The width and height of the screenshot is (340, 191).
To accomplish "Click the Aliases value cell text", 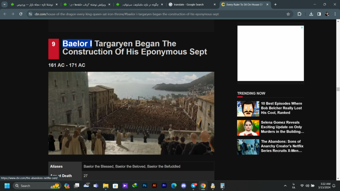I will pos(132,166).
